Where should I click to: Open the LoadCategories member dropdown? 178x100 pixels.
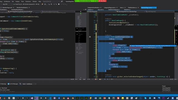(160, 12)
